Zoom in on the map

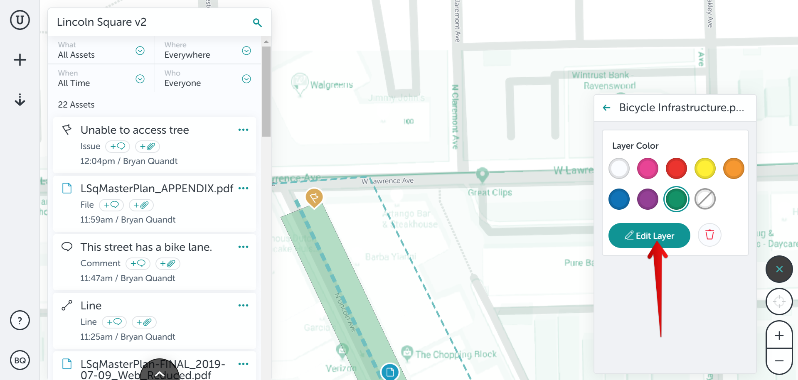(779, 336)
